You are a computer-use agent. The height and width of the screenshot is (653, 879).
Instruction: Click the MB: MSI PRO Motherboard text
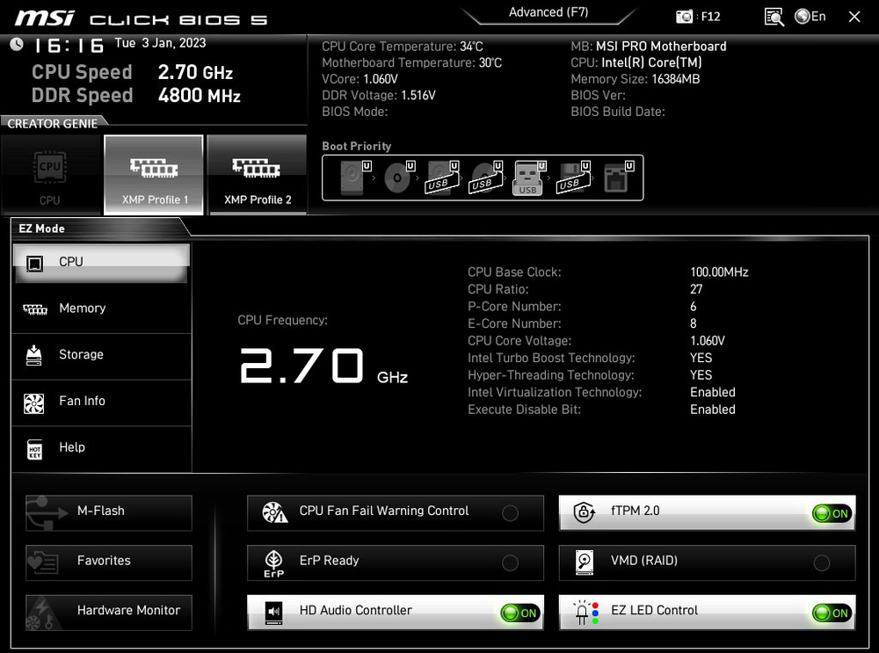649,47
